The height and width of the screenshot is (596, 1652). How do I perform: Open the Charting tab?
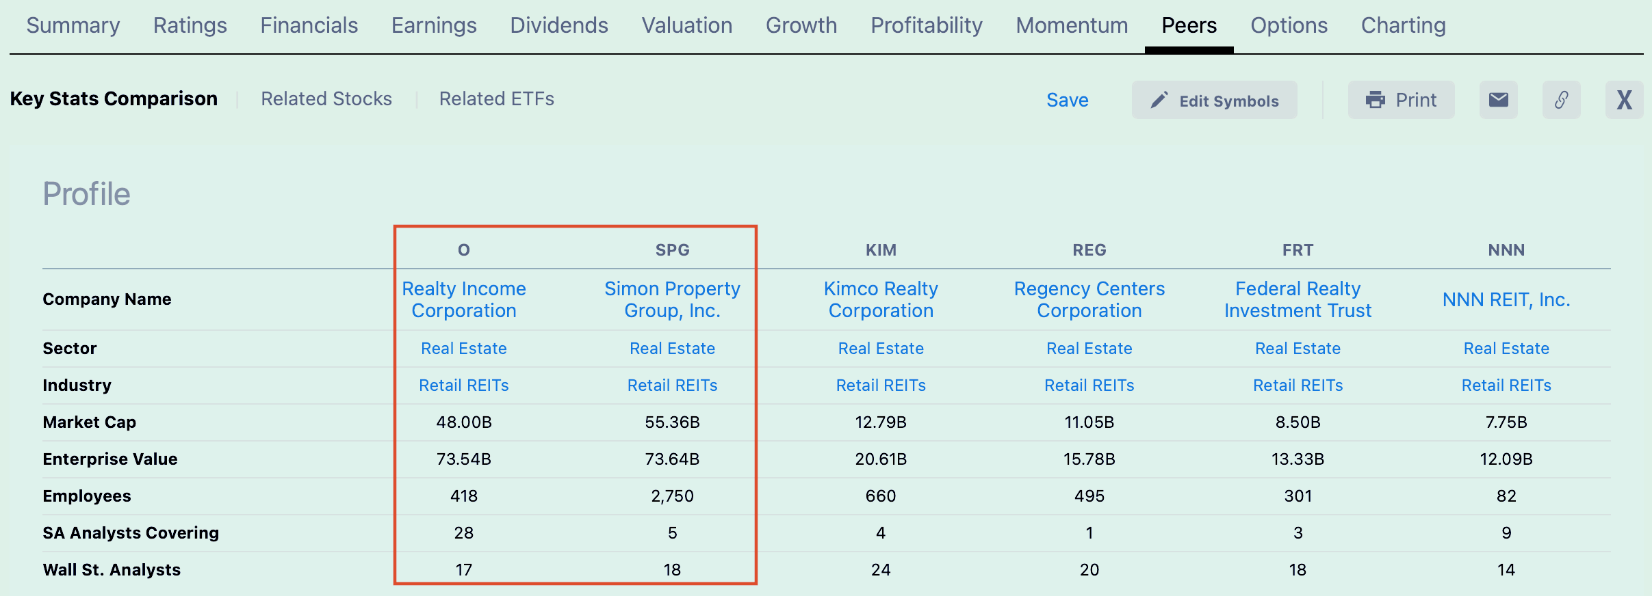[1403, 25]
